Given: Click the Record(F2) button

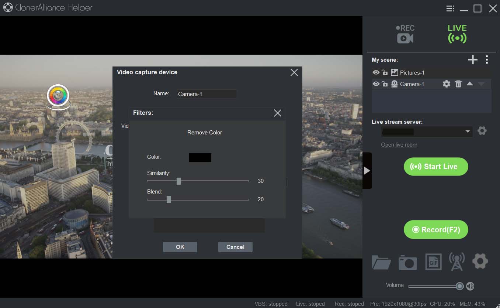Looking at the screenshot, I should pyautogui.click(x=436, y=230).
